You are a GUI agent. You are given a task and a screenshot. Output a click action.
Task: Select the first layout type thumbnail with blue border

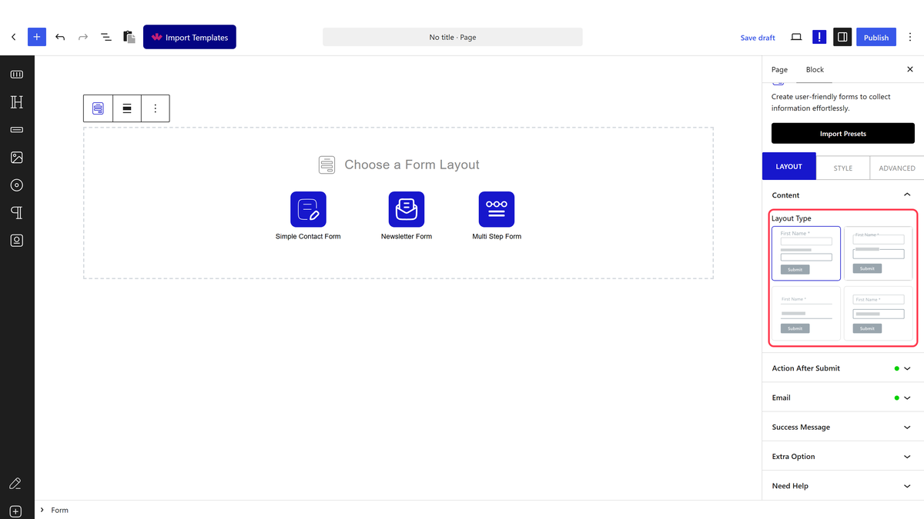point(806,253)
